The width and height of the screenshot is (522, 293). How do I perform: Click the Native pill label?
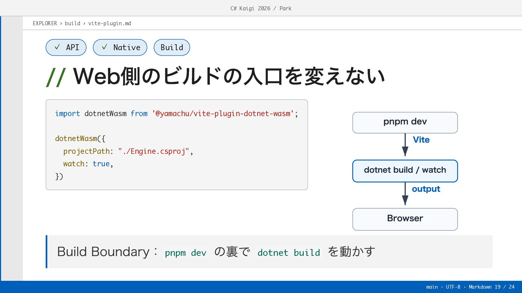tap(127, 47)
